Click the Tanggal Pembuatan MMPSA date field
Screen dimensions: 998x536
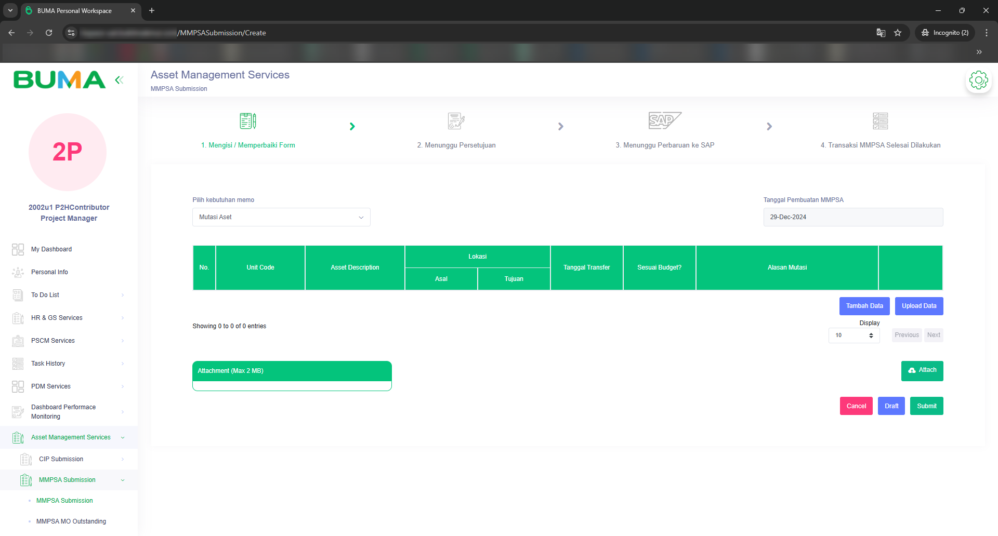pos(853,217)
